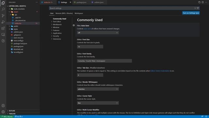Clear settings search input icon
Image resolution: width=209 pixels, height=118 pixels.
(195, 8)
